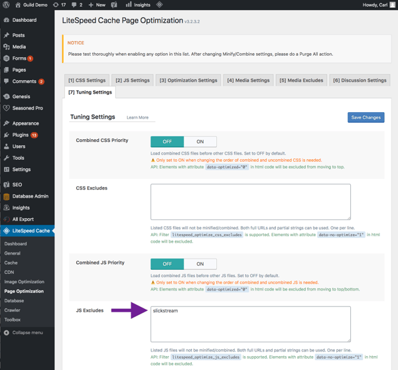Switch to [3] Optimization Settings tab
This screenshot has width=398, height=370.
point(188,80)
